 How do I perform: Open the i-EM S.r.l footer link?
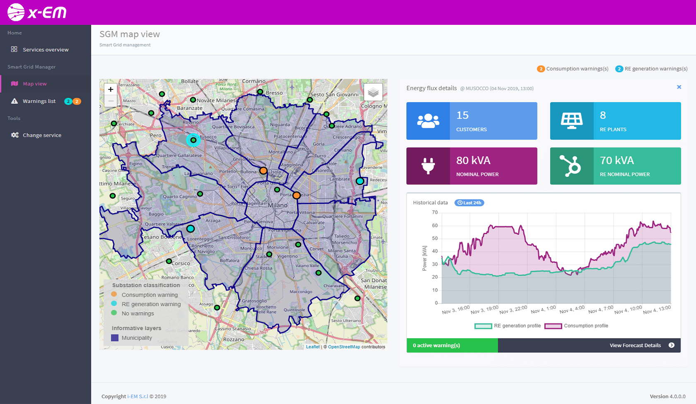pos(138,397)
